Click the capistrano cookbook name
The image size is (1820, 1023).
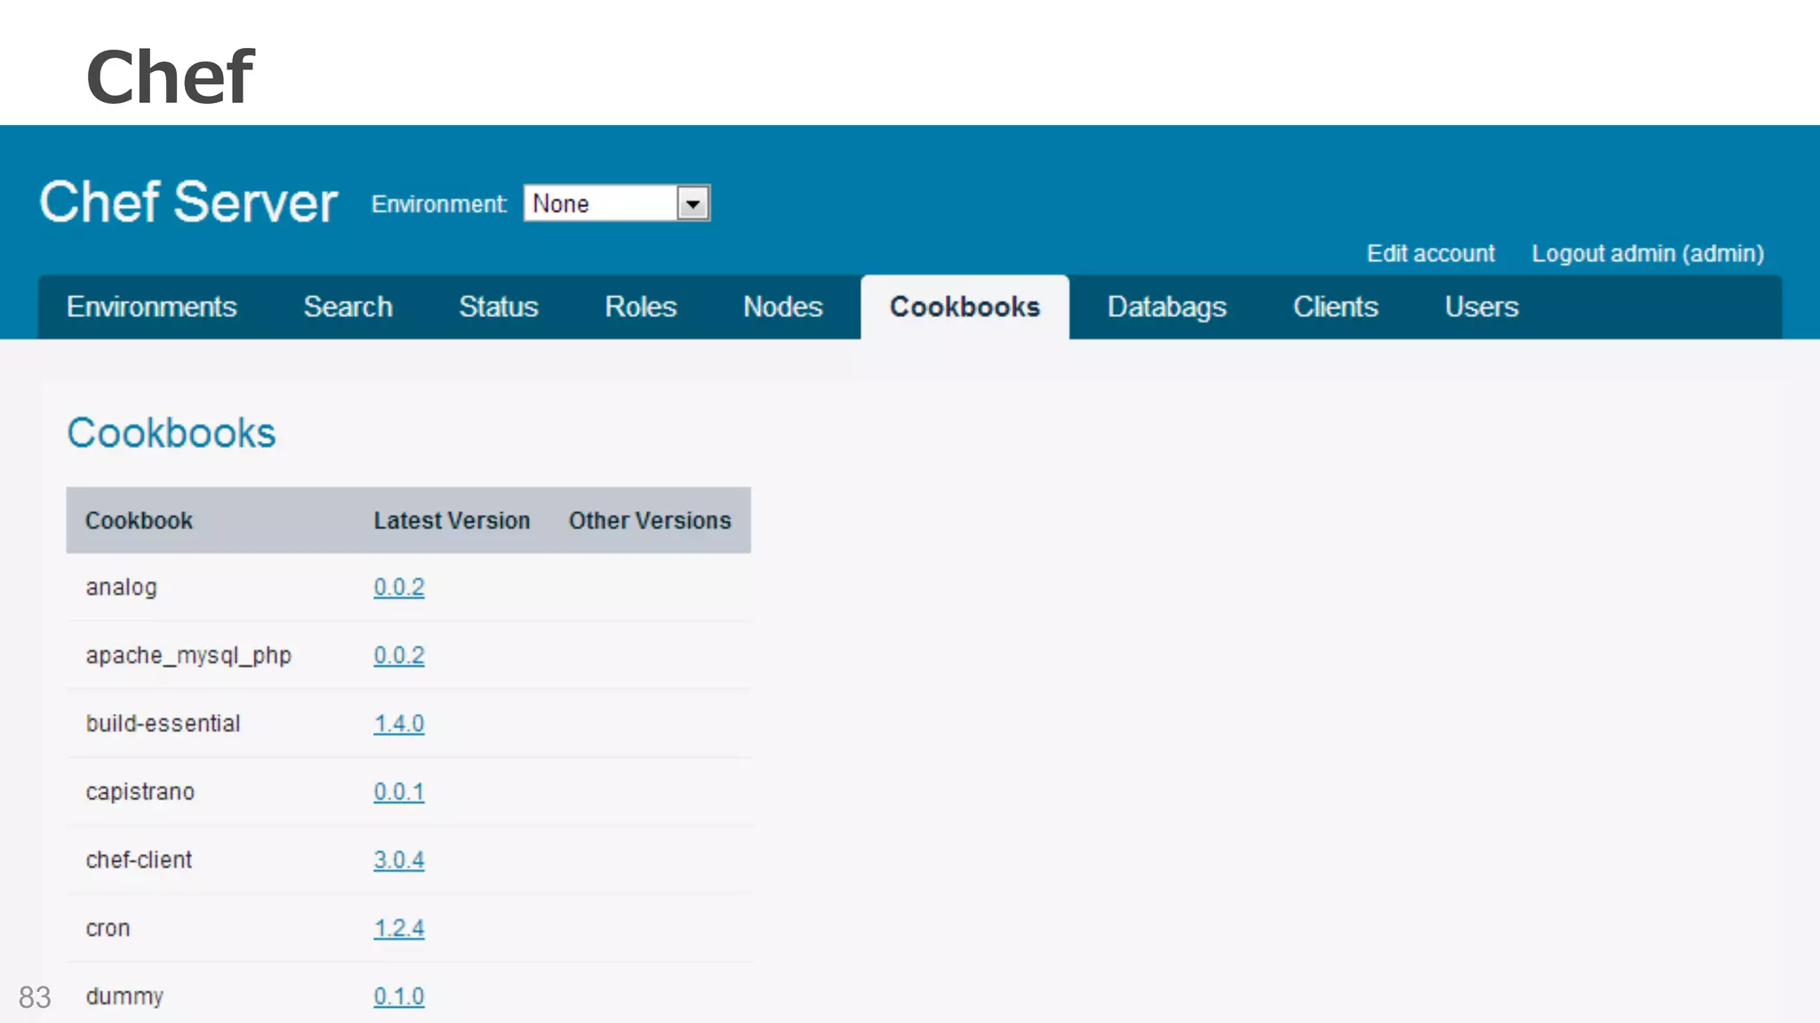pos(140,792)
